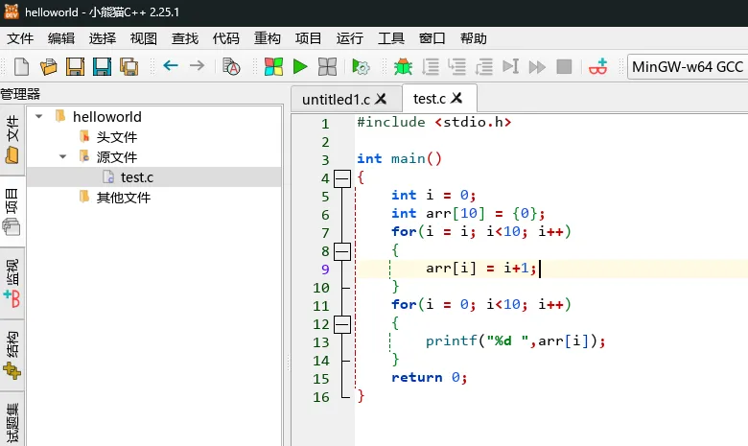Click the Compile and Run gear icon

pos(361,66)
